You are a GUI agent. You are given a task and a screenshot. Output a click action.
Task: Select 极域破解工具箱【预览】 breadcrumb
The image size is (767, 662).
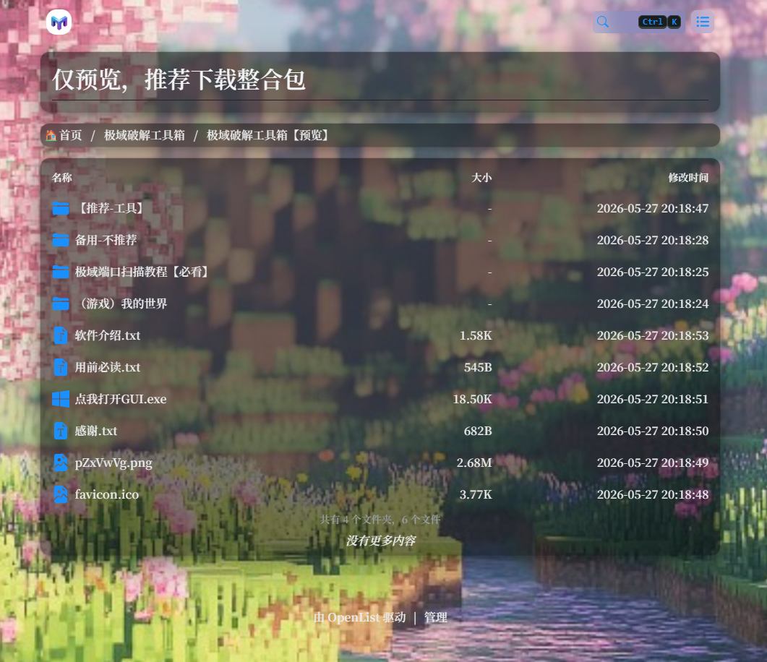(x=268, y=135)
